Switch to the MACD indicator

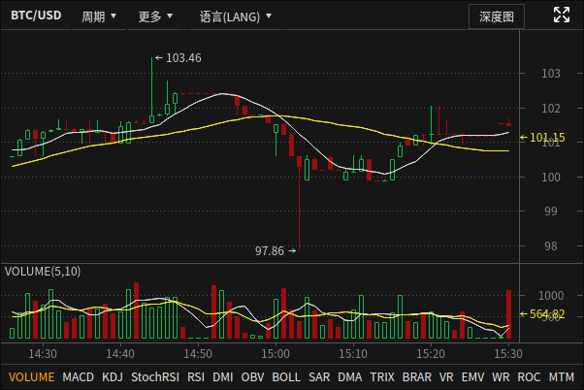point(78,377)
